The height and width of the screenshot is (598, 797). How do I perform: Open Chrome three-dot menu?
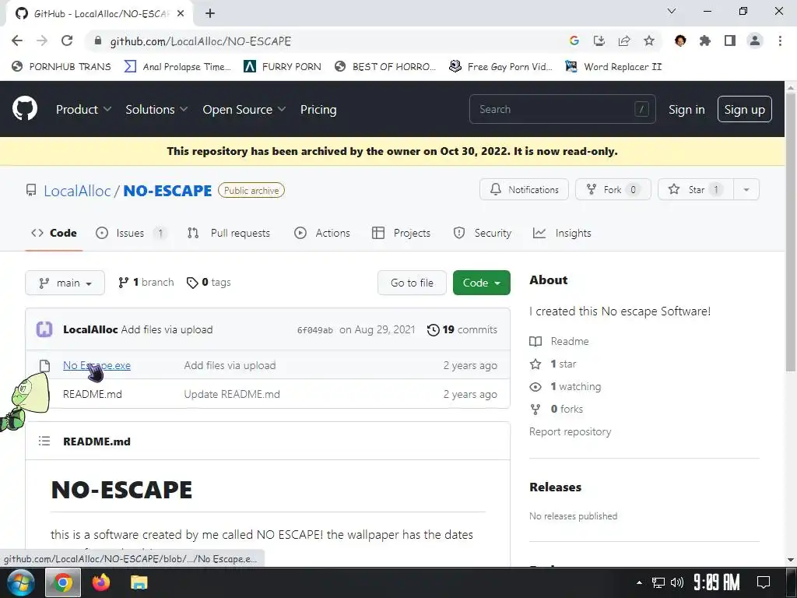coord(780,40)
